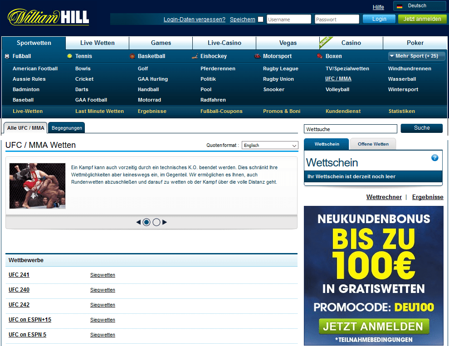Screen dimensions: 449x346
Task: Click the Suche button
Action: coord(422,128)
